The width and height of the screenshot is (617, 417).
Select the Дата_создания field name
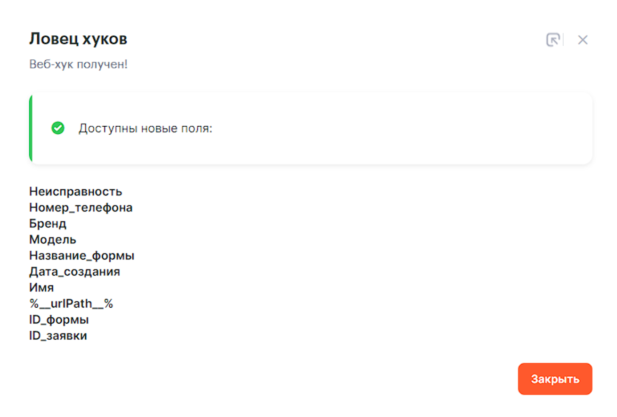point(74,272)
